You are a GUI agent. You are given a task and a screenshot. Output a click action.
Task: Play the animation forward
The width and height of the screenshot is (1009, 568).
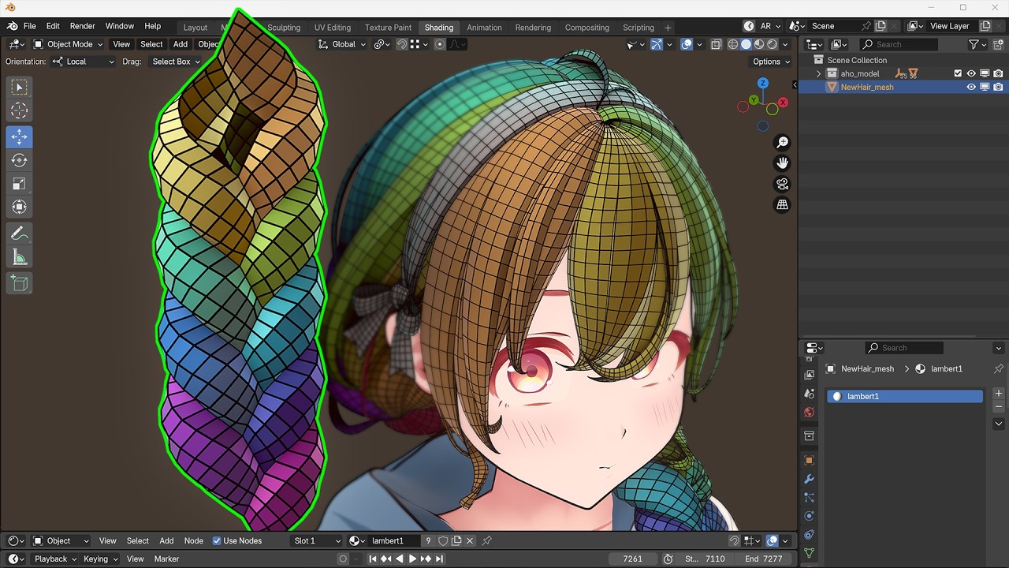point(412,559)
